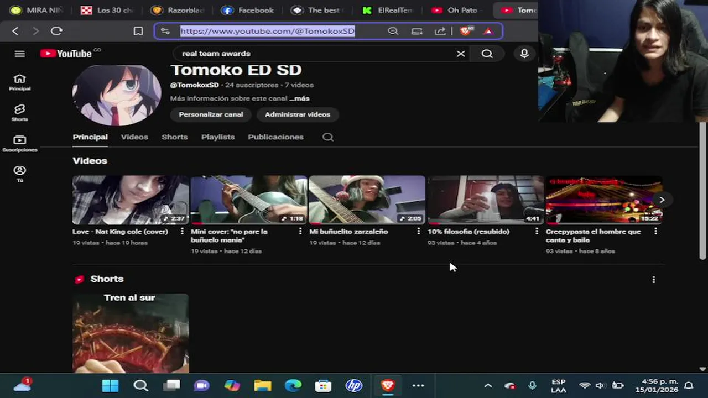Bookmark this page
708x398 pixels.
[138, 31]
